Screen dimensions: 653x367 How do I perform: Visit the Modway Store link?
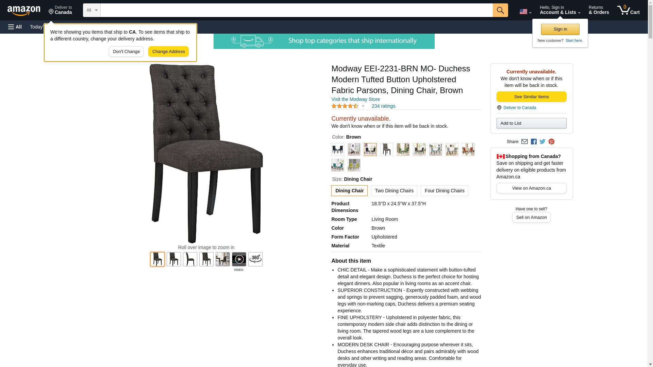click(355, 99)
